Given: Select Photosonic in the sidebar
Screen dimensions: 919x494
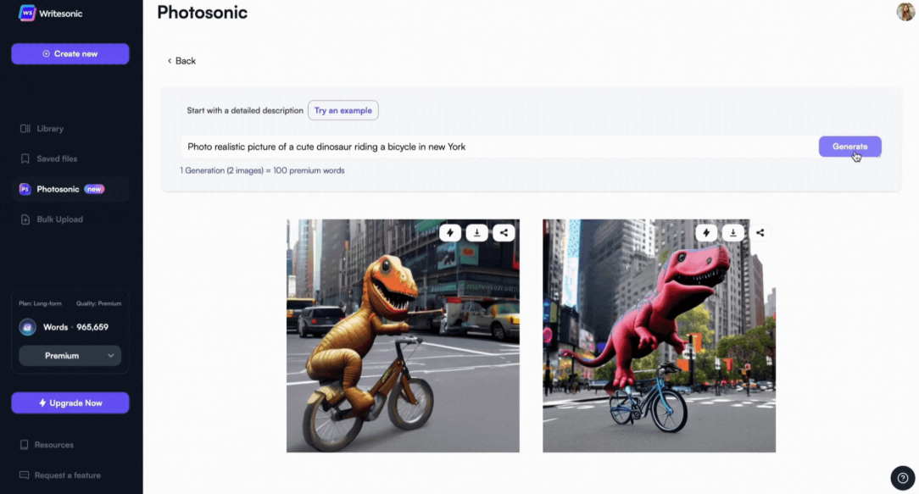Looking at the screenshot, I should [x=70, y=189].
